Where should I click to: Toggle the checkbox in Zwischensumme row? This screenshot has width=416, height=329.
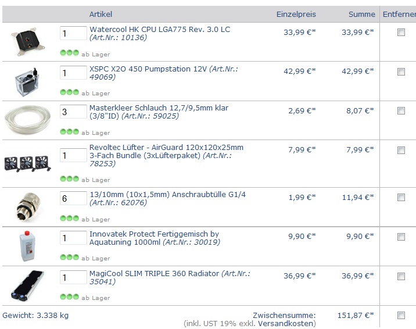point(401,315)
